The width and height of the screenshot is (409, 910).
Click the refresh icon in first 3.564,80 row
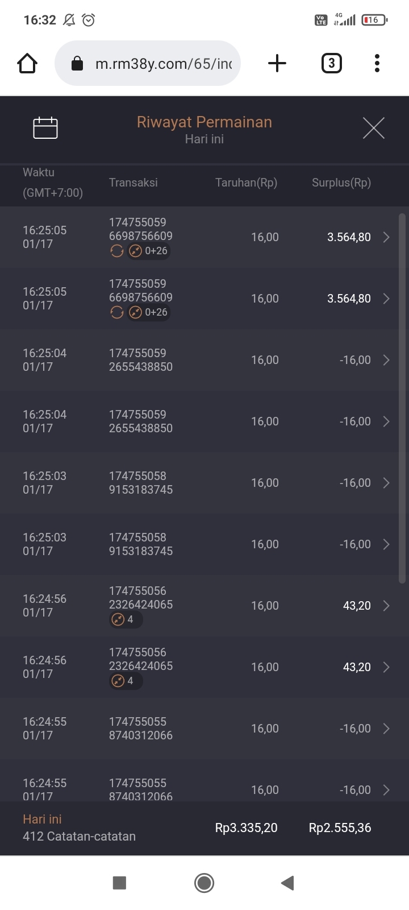tap(117, 251)
